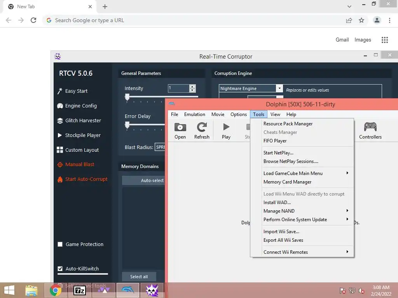The image size is (398, 298).
Task: Expand Perform Online System Update submenu
Action: tap(308, 220)
